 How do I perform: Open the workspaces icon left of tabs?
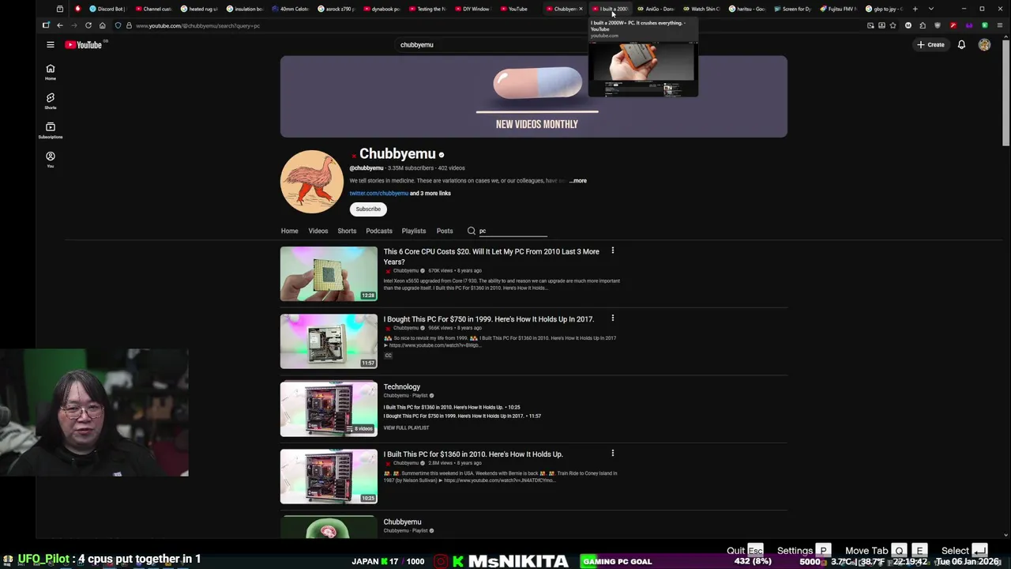[x=60, y=9]
